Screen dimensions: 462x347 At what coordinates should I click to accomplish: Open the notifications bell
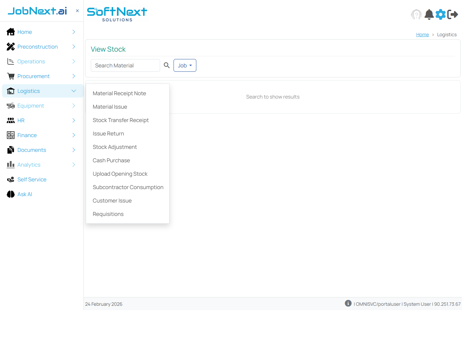pyautogui.click(x=429, y=14)
